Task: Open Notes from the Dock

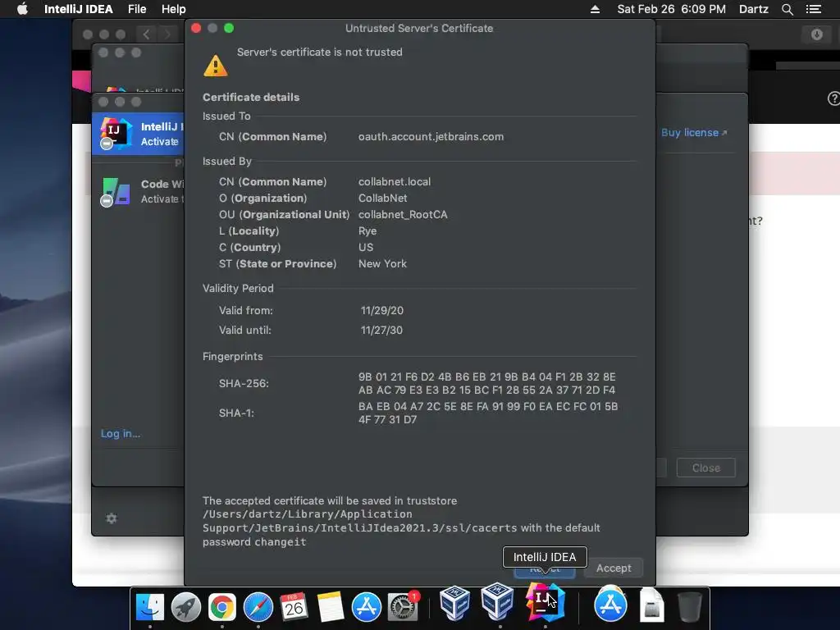Action: click(x=330, y=608)
